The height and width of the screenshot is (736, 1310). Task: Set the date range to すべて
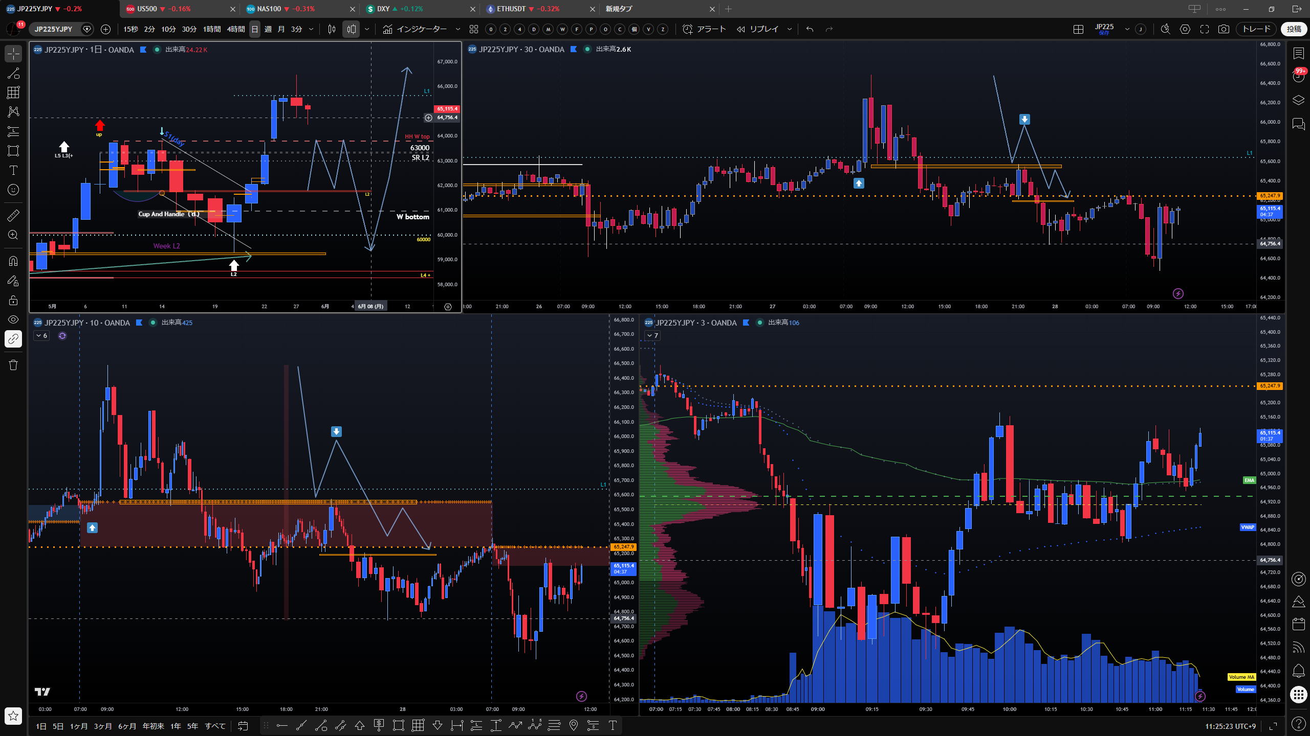(x=215, y=726)
